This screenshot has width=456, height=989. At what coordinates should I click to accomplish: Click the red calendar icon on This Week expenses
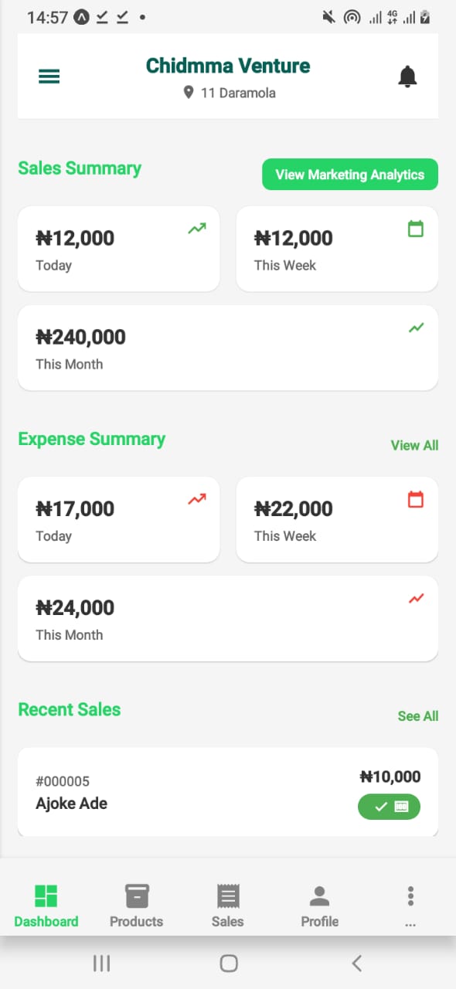pyautogui.click(x=416, y=499)
